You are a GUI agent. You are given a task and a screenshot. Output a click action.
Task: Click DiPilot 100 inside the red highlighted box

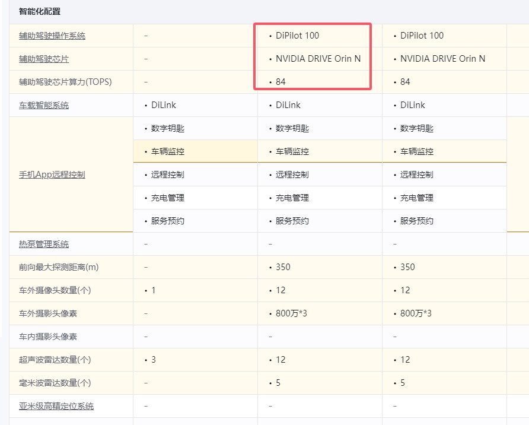[297, 36]
